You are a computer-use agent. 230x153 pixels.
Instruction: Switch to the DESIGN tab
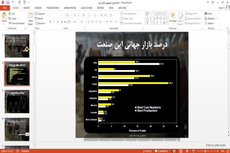[38, 8]
